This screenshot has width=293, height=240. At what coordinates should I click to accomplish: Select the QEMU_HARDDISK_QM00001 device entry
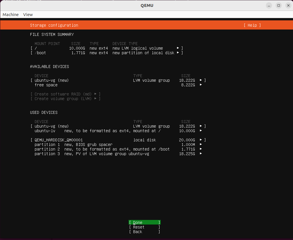[58, 140]
